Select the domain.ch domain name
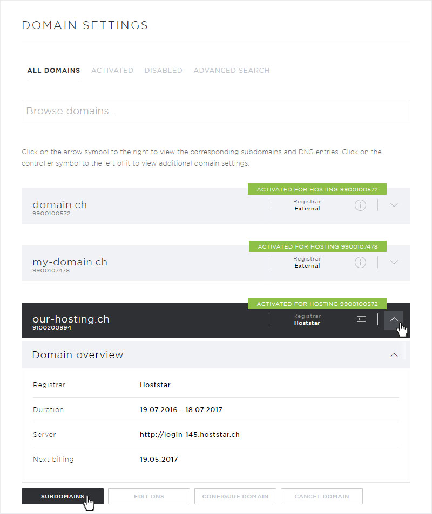 [60, 205]
